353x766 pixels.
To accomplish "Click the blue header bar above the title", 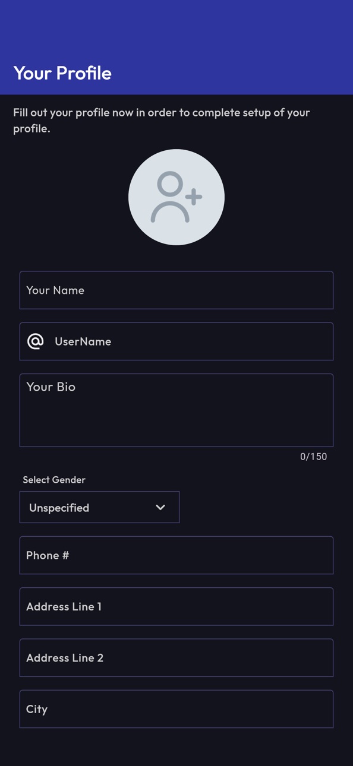I will click(176, 27).
